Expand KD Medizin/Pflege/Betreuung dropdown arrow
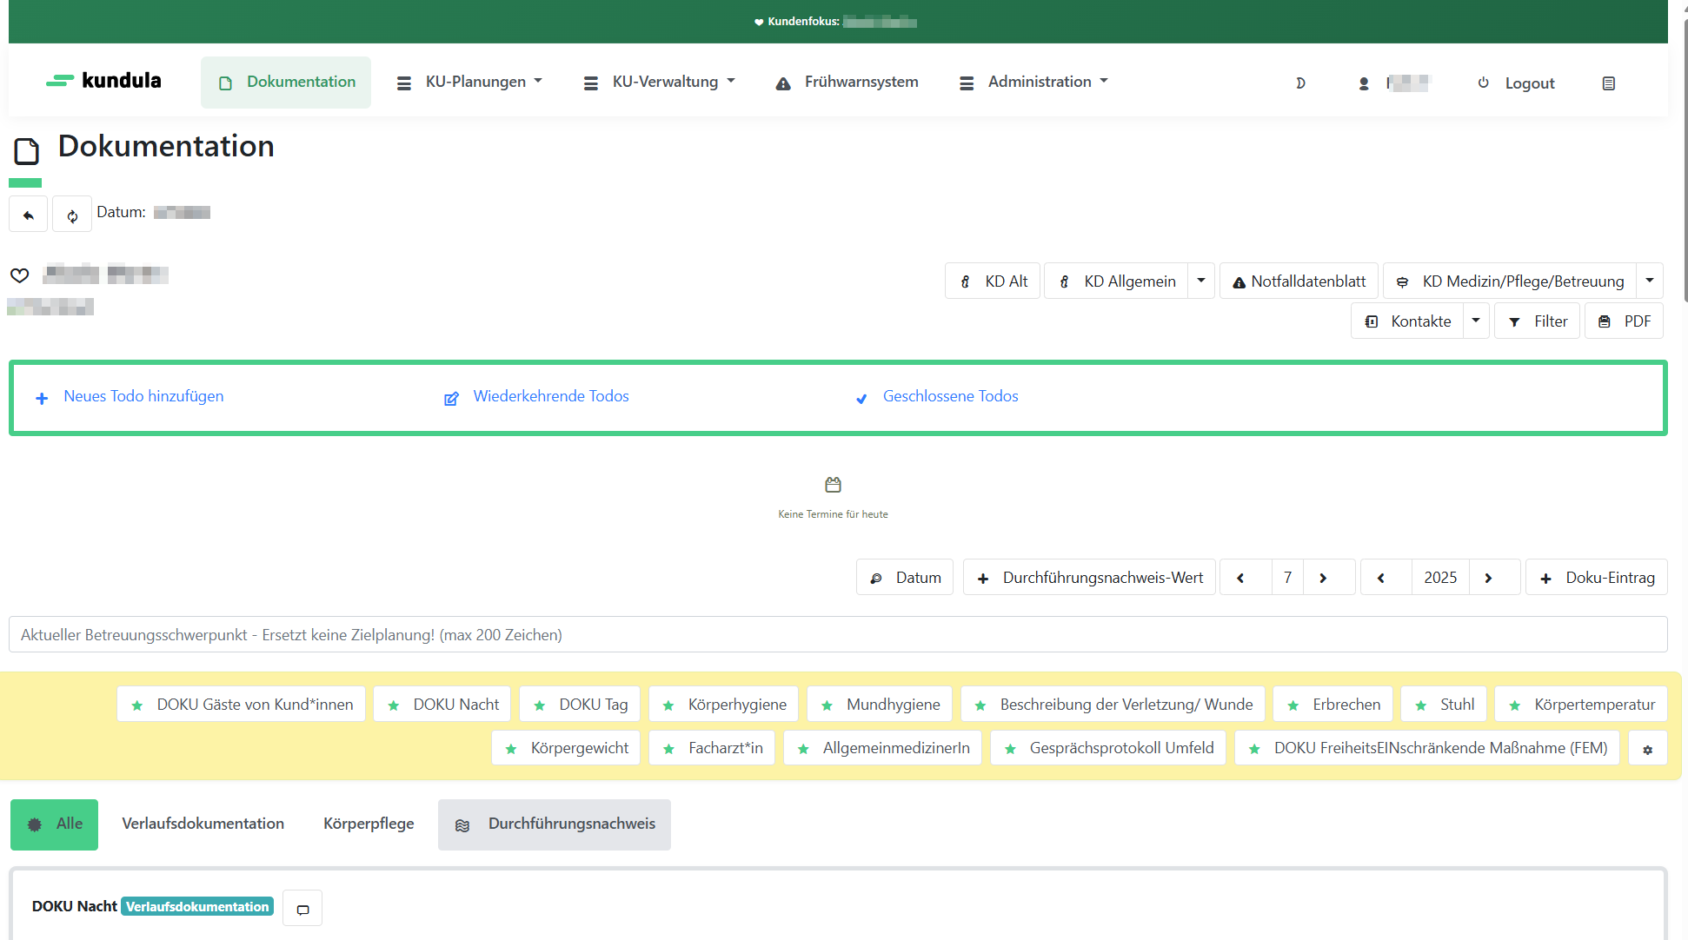This screenshot has width=1688, height=940. [x=1649, y=281]
